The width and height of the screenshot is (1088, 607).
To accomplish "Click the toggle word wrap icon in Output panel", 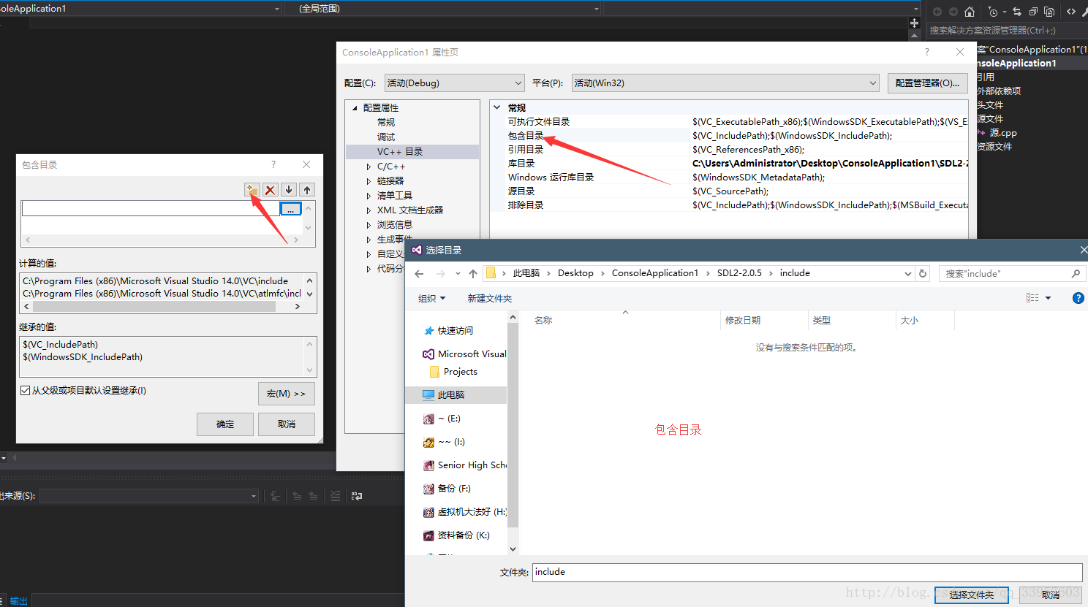I will [356, 496].
